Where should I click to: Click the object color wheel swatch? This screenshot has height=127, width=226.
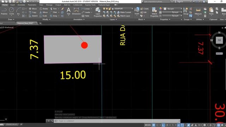pos(160,9)
